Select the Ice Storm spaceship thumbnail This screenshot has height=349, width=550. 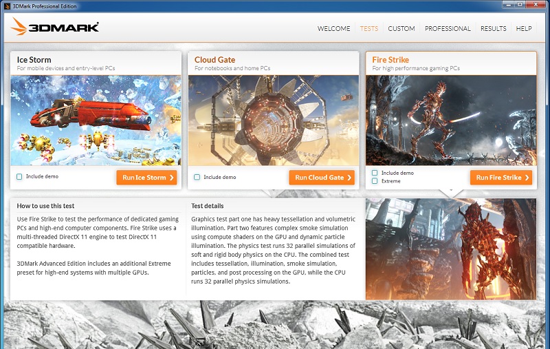[x=96, y=120]
